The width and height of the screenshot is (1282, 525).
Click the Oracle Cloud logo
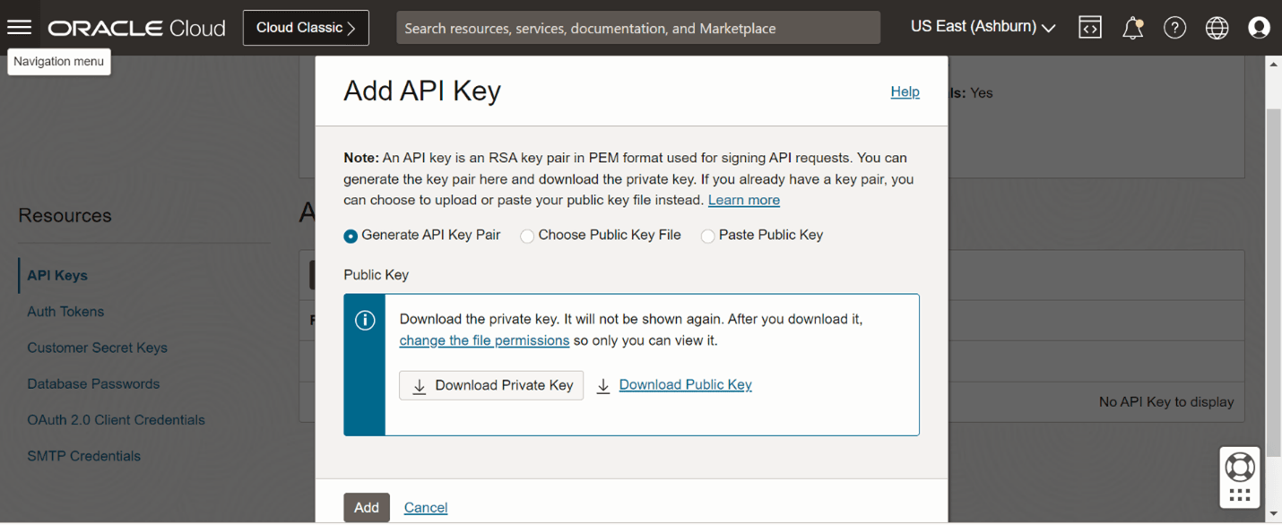(x=136, y=27)
